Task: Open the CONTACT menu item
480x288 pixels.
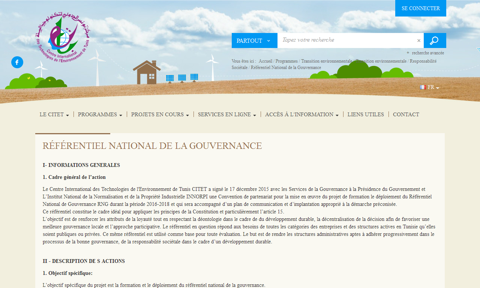Action: [x=406, y=114]
